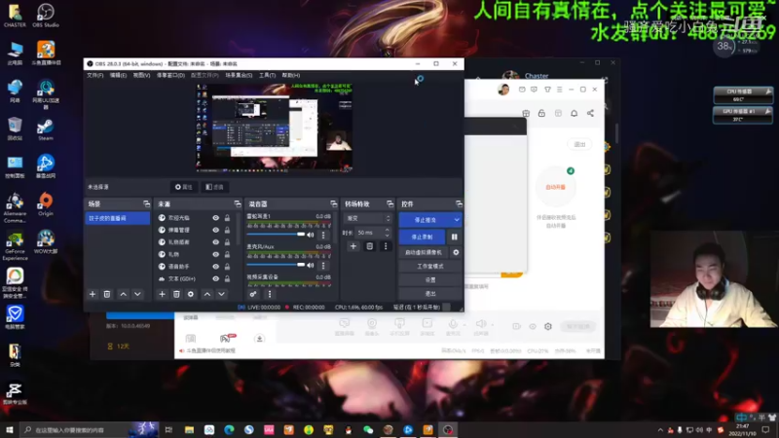This screenshot has height=438, width=779.
Task: Open source properties gear in the Sources toolbar
Action: [191, 295]
